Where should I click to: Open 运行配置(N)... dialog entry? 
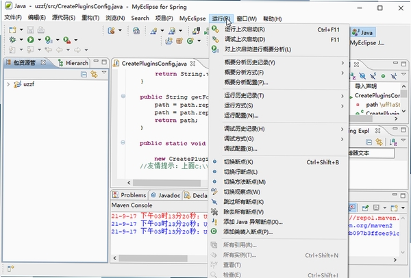279,116
